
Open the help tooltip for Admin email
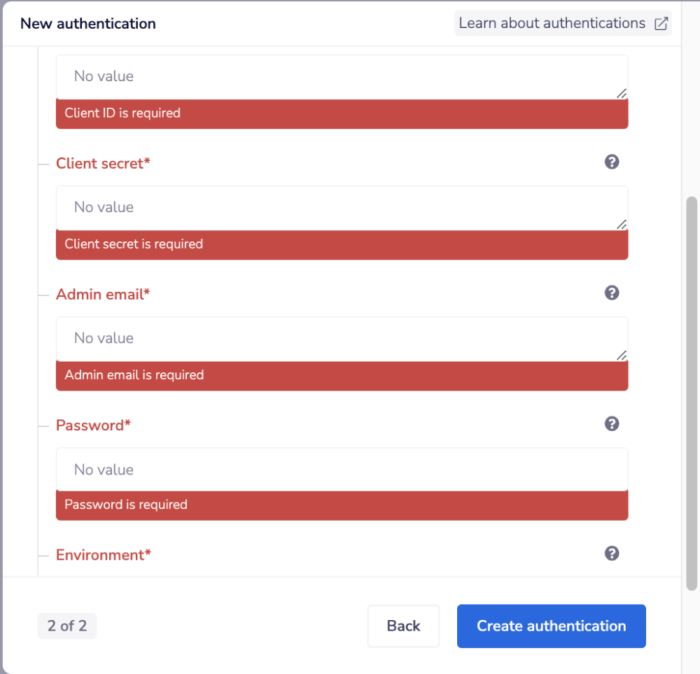[612, 293]
